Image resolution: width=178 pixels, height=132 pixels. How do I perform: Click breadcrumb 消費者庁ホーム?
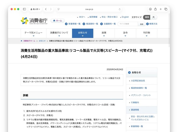[29, 41]
